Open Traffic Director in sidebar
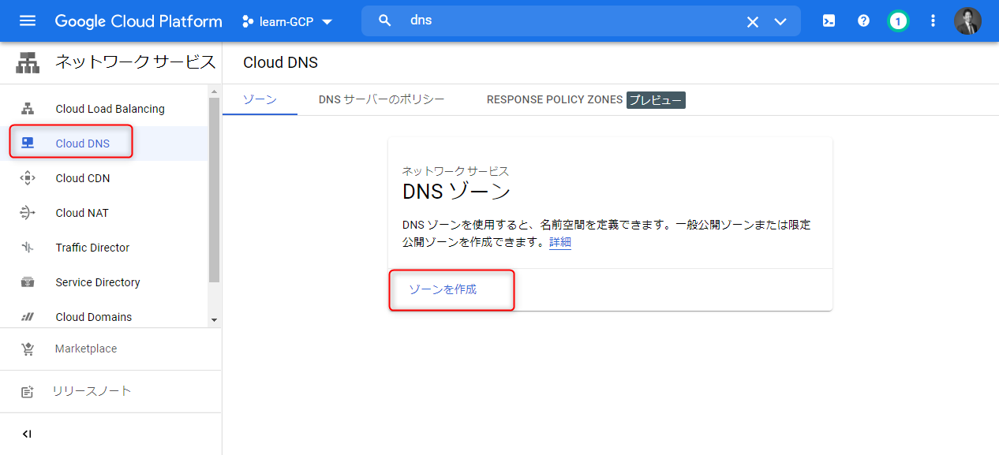Viewport: 999px width, 455px height. (92, 248)
